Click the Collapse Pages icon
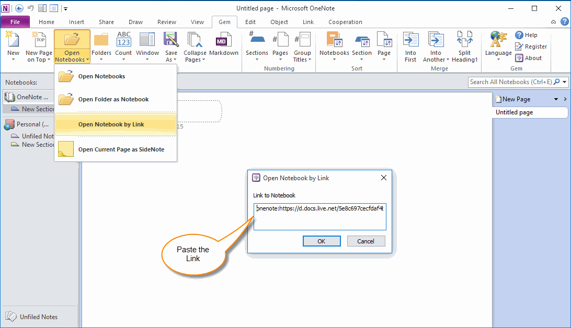 (195, 39)
